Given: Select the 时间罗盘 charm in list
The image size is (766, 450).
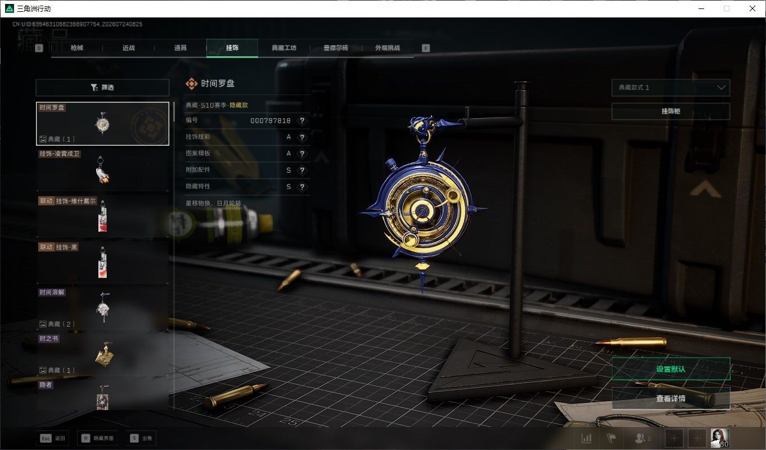Looking at the screenshot, I should tap(103, 124).
